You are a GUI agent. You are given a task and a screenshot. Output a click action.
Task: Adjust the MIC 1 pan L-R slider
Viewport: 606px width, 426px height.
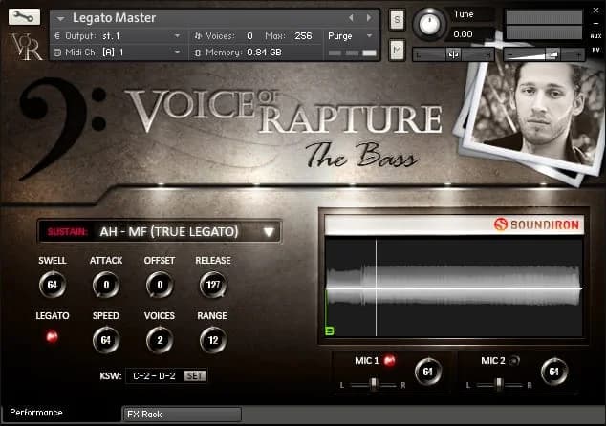[x=373, y=385]
